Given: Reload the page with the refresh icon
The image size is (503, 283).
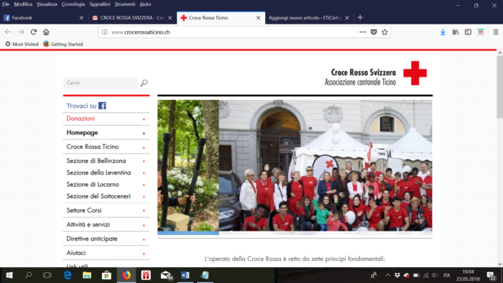Looking at the screenshot, I should click(x=34, y=32).
